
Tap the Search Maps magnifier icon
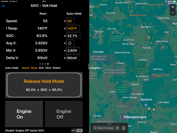(x=95, y=128)
